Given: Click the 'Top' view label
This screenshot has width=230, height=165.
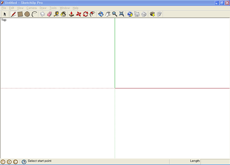Looking at the screenshot, I should (x=4, y=20).
